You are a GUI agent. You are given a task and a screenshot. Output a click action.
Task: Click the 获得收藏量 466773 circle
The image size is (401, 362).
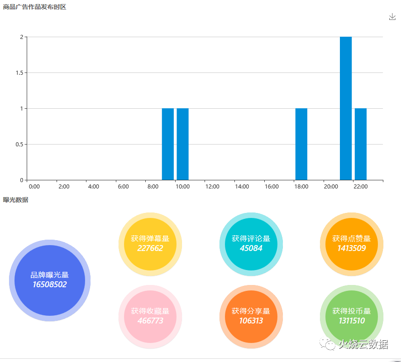[x=150, y=317]
